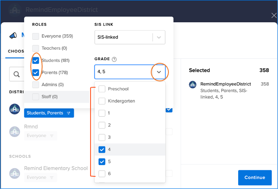Click the Rmnd school building avatar
Viewport: 278px width, 189px height.
coord(14,132)
